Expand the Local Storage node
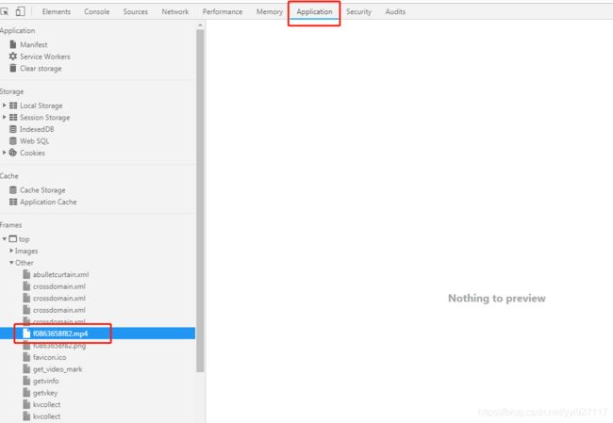The image size is (613, 423). point(5,106)
